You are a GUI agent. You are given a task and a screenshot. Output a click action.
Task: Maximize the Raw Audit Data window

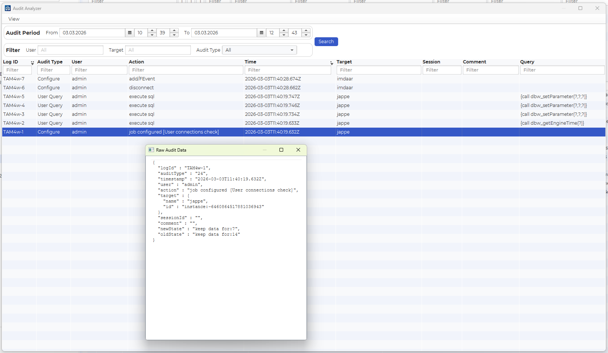[281, 150]
